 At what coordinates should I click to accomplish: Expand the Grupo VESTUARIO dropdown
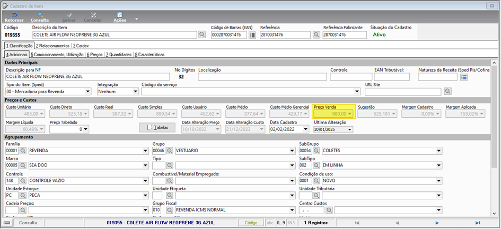292,151
